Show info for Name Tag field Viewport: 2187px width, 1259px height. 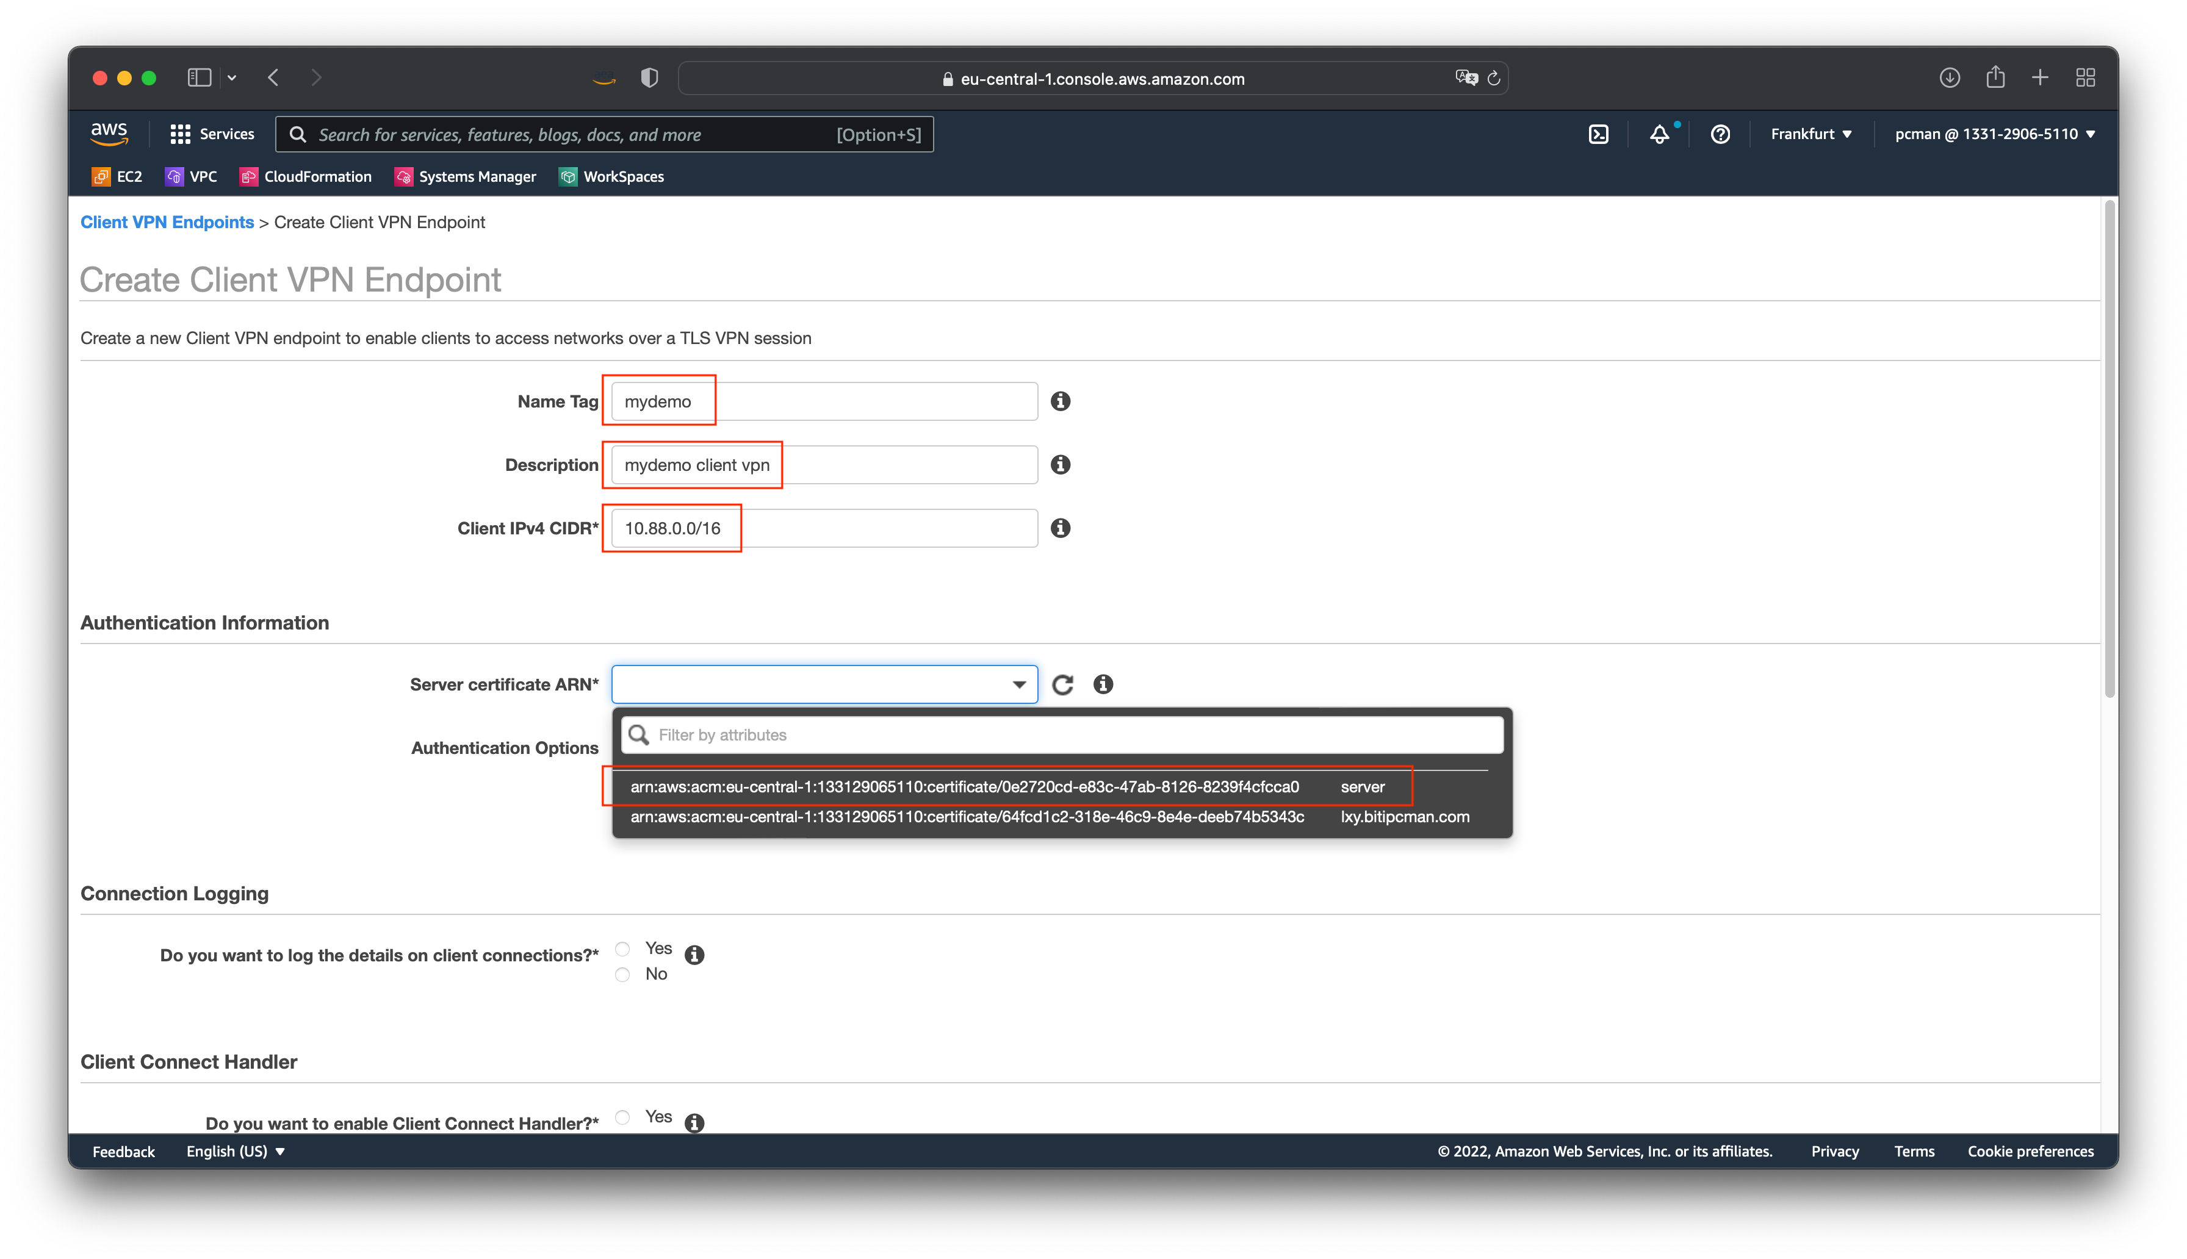[x=1060, y=401]
